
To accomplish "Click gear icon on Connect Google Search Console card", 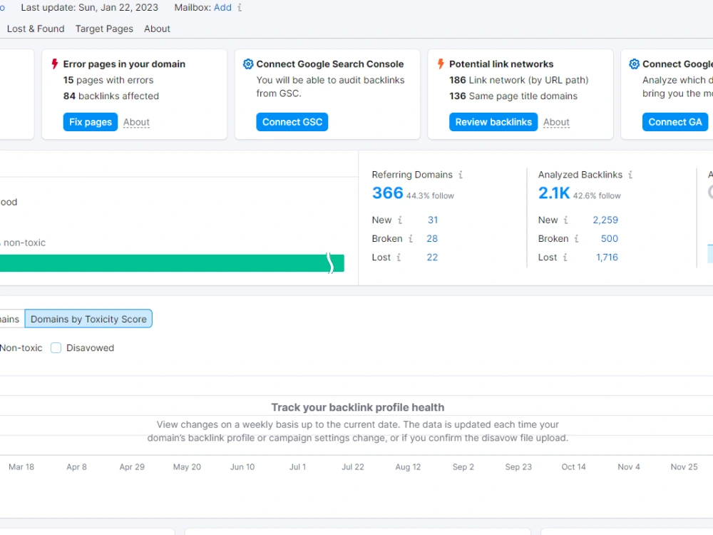I will click(248, 63).
